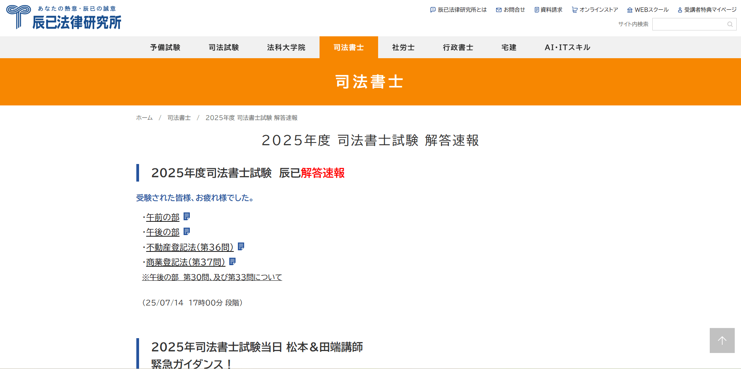Open the 行政書士 navigation tab
The image size is (741, 369).
pyautogui.click(x=458, y=47)
